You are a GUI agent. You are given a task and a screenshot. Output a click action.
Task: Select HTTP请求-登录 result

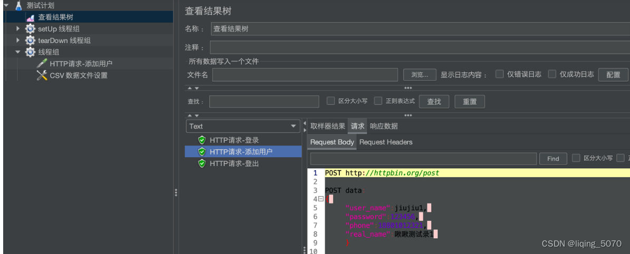pyautogui.click(x=234, y=140)
